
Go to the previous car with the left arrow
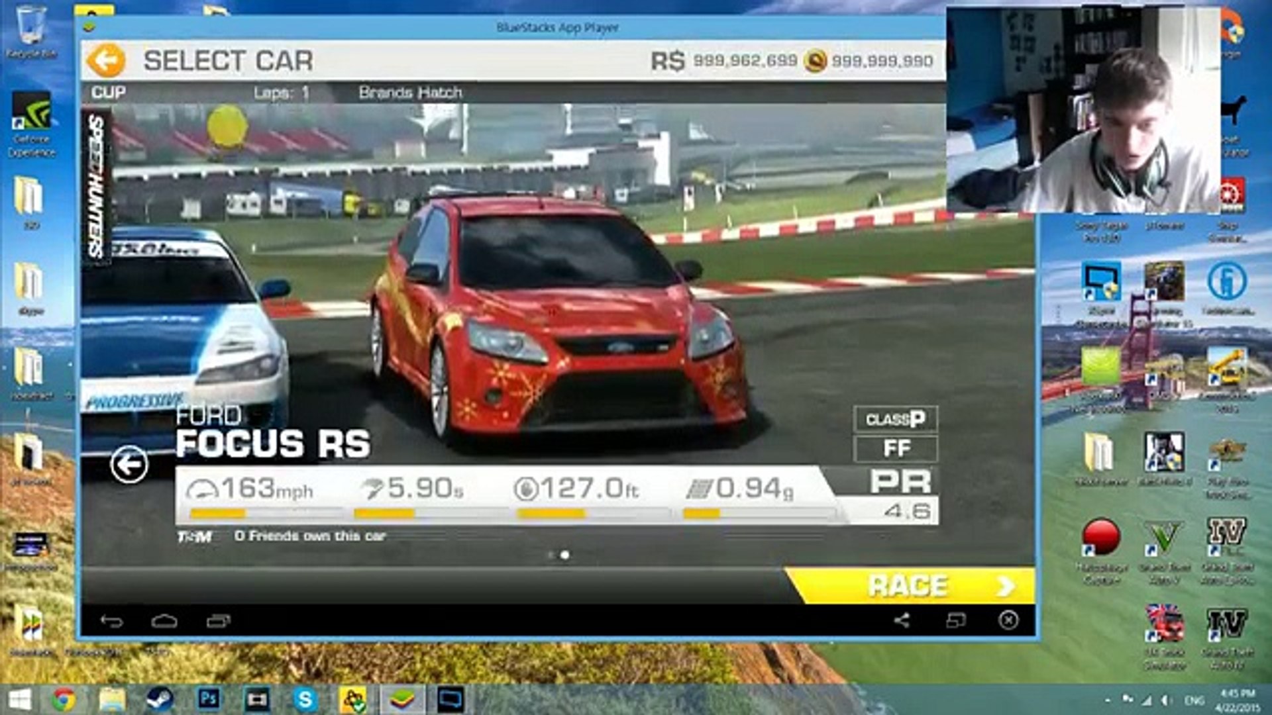click(129, 465)
